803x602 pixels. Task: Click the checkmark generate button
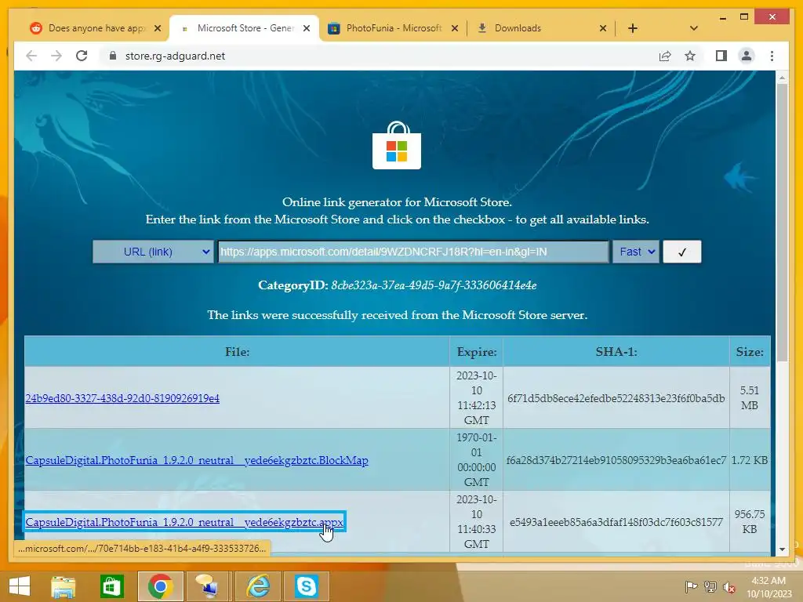(681, 252)
